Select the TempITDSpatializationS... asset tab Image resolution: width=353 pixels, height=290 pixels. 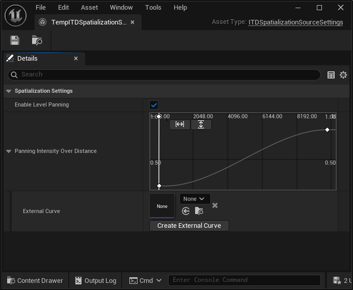pyautogui.click(x=89, y=22)
